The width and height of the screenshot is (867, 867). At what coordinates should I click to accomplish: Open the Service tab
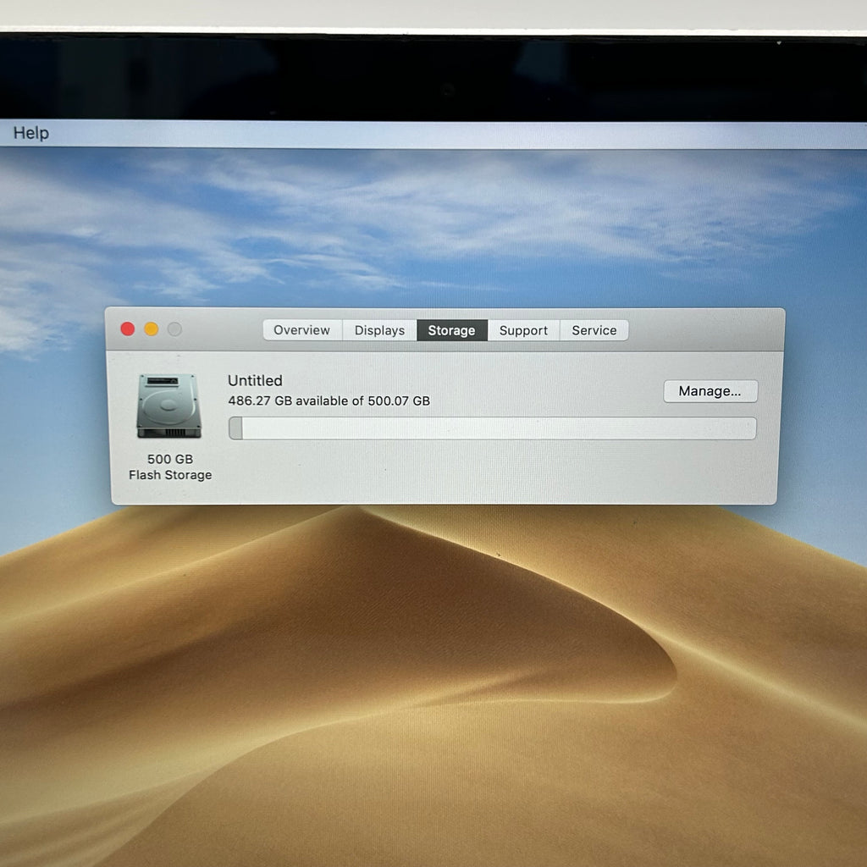(594, 330)
